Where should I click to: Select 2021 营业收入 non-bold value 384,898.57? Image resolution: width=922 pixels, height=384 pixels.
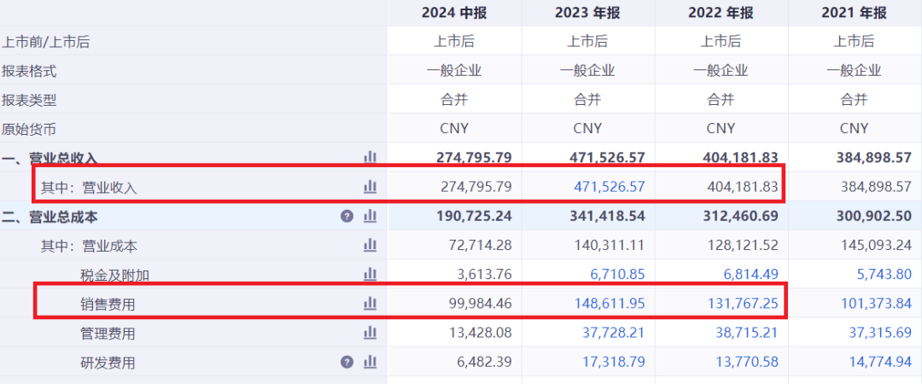point(876,187)
